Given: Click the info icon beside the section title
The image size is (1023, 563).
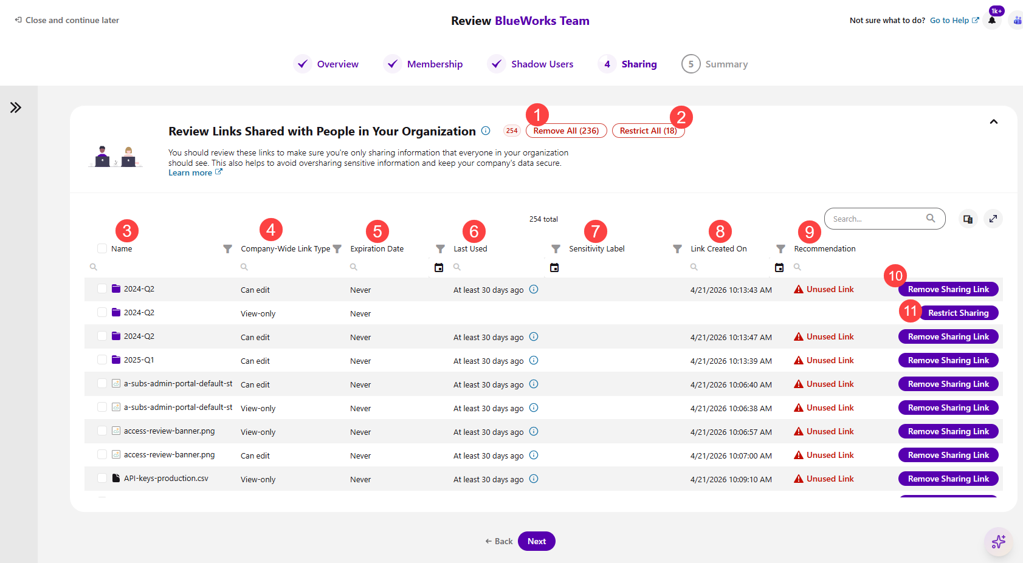Looking at the screenshot, I should coord(486,131).
